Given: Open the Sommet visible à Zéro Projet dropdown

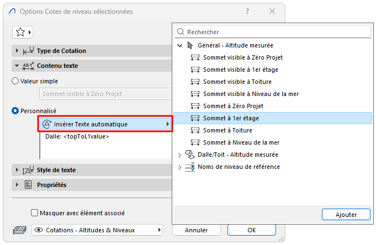Looking at the screenshot, I should tap(105, 94).
